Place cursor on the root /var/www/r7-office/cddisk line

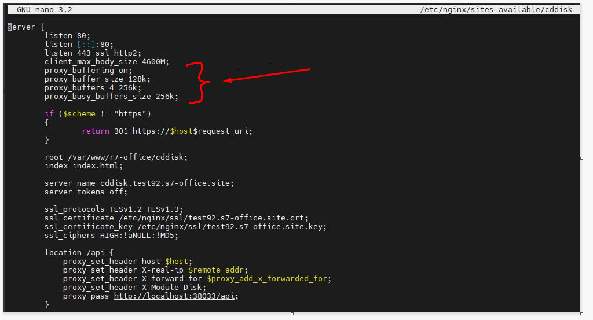tap(116, 157)
